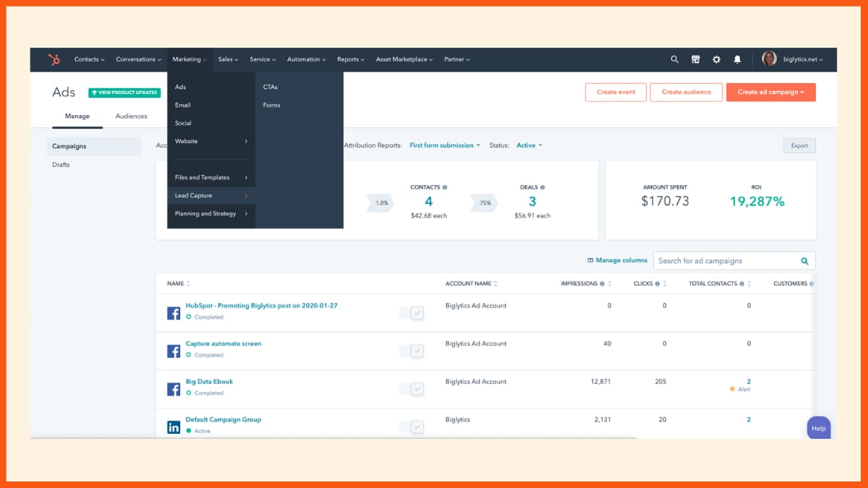Open Sales menu in top navigation
The height and width of the screenshot is (488, 868).
pyautogui.click(x=228, y=59)
